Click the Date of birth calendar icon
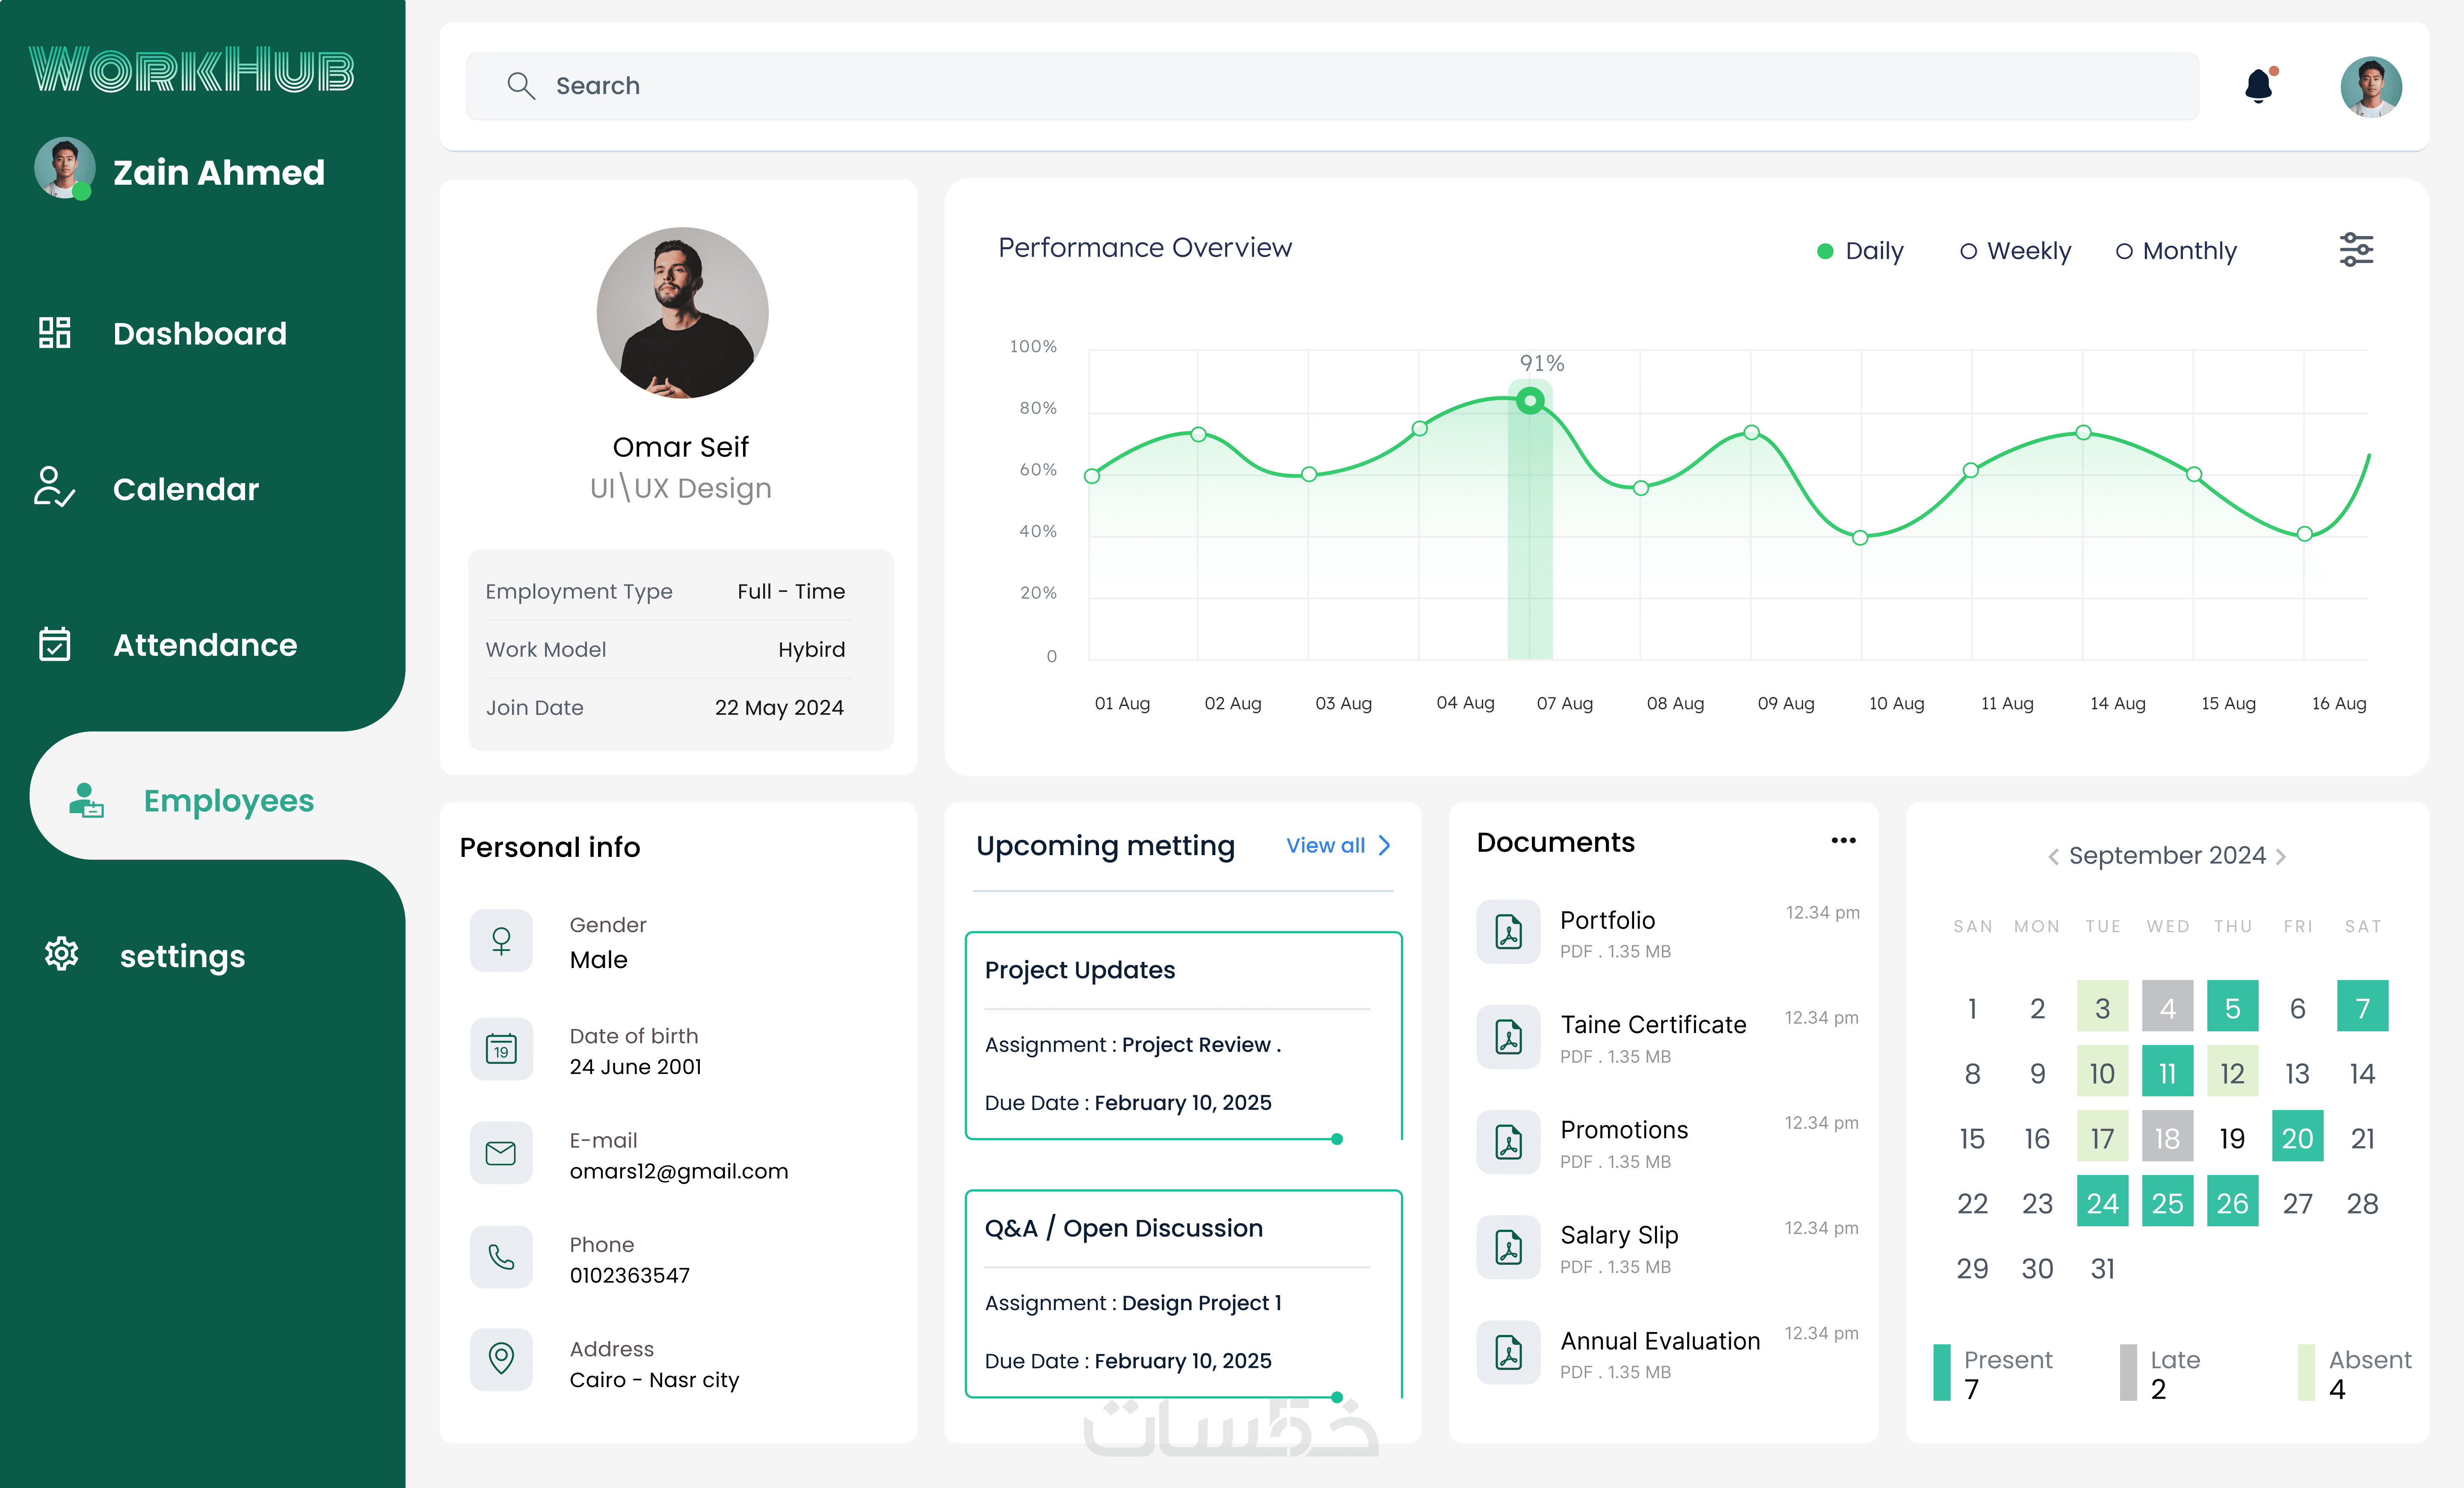The height and width of the screenshot is (1488, 2464). [x=501, y=1049]
